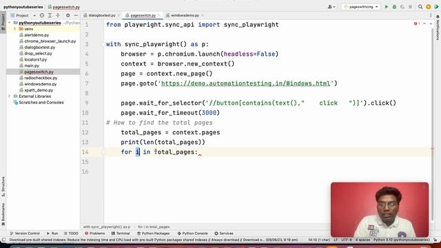Close the dialogboxtest.py tab
This screenshot has height=248, width=441.
pyautogui.click(x=119, y=15)
